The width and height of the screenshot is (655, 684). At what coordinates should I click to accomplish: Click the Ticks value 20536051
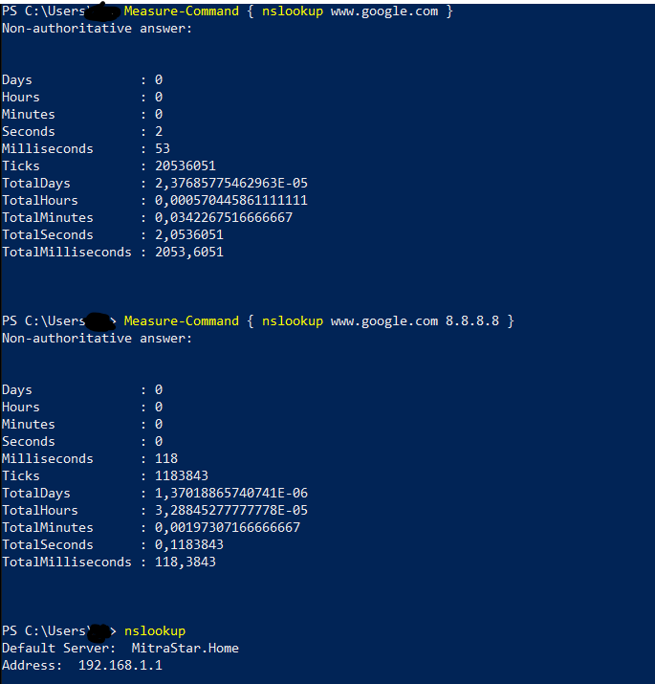point(186,166)
